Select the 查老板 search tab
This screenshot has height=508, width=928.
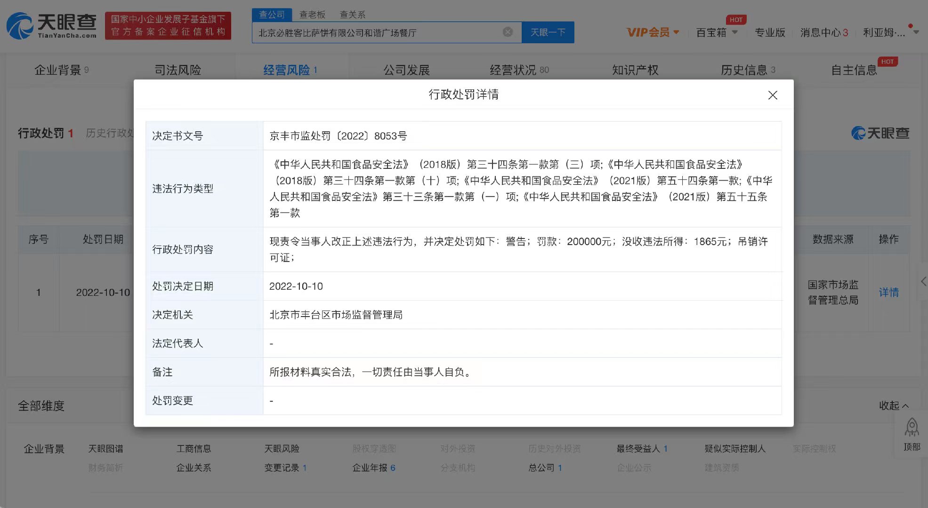[x=312, y=15]
